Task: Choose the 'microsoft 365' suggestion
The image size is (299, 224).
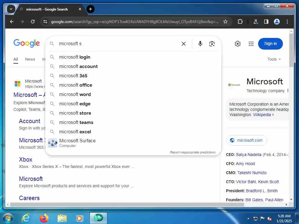Action: [x=133, y=76]
